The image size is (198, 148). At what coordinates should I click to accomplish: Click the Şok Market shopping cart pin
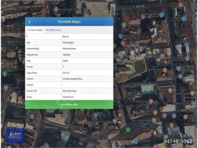coord(136,140)
